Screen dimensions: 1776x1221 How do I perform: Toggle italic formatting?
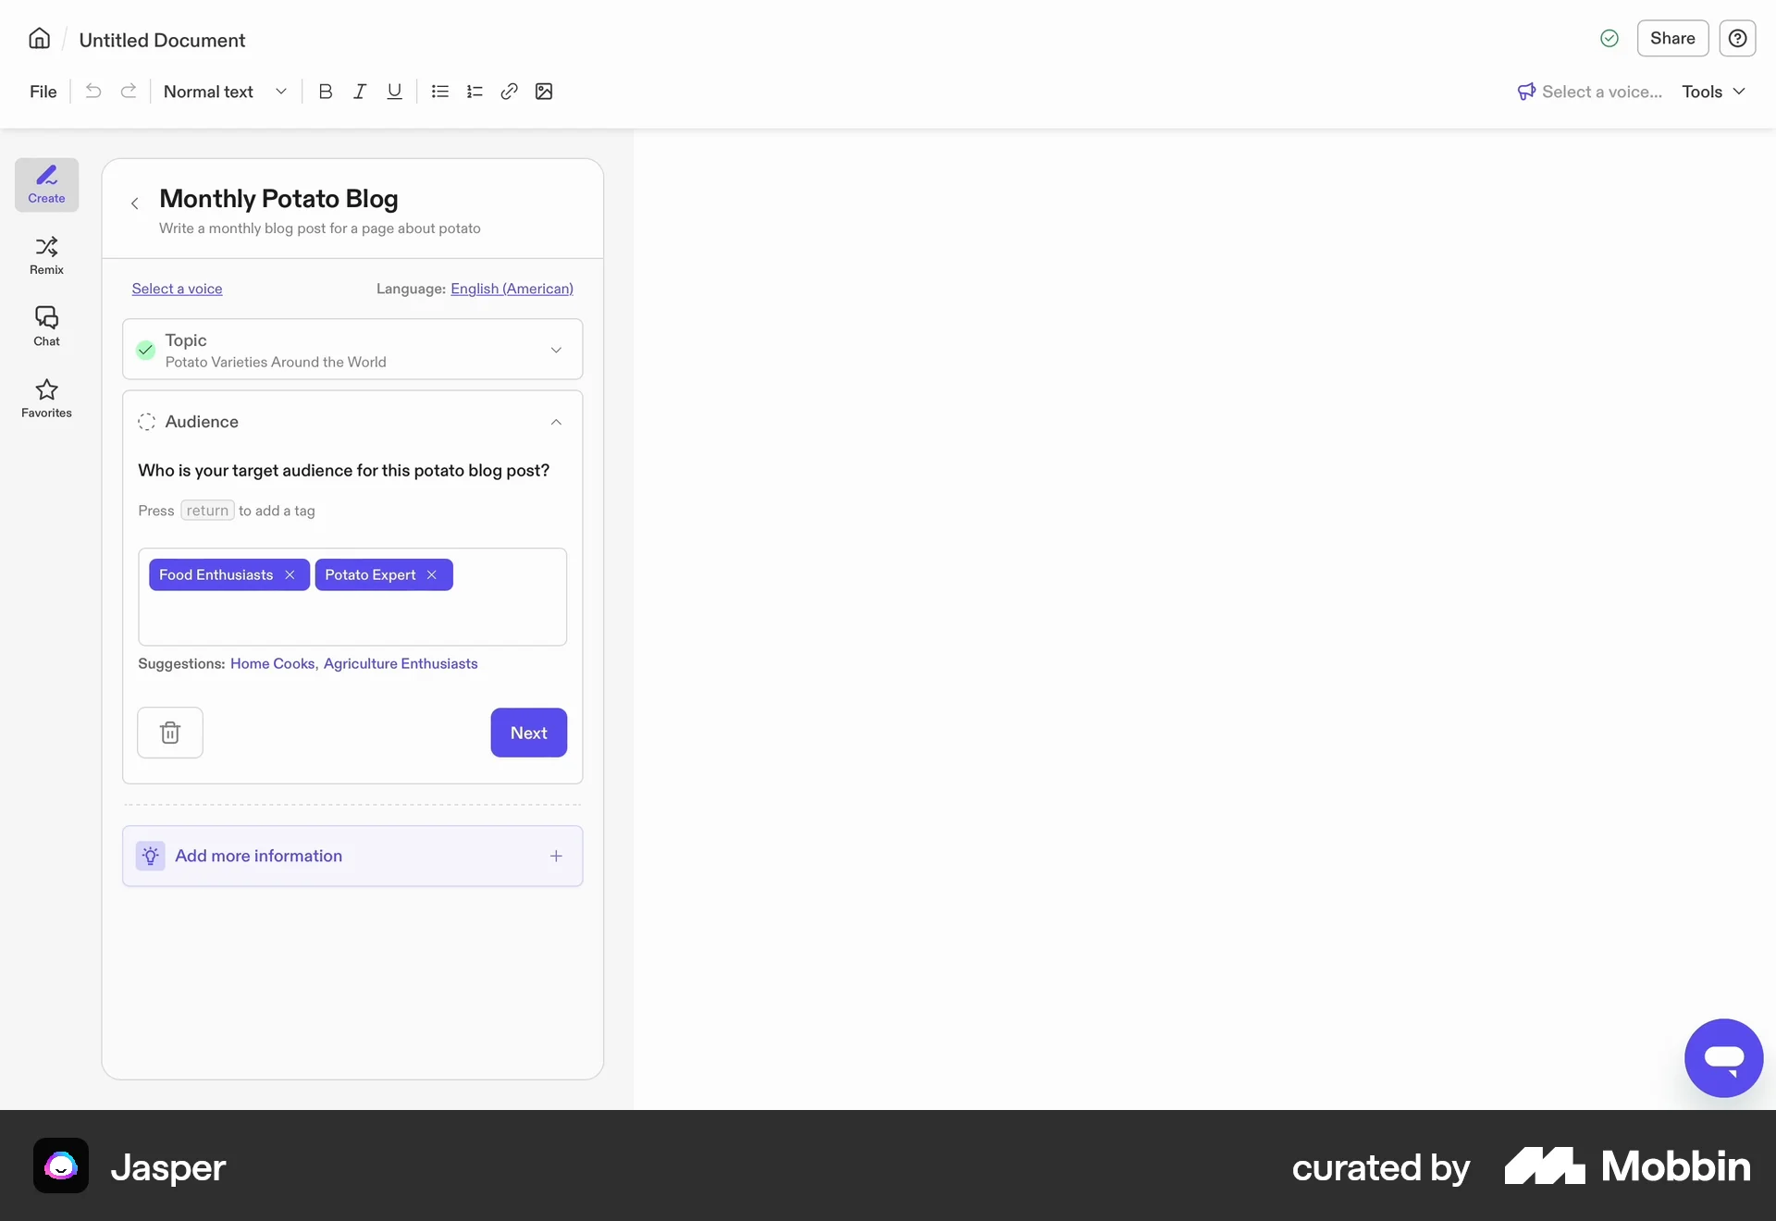(x=360, y=92)
